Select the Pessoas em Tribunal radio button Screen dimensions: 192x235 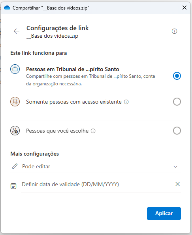(x=177, y=76)
